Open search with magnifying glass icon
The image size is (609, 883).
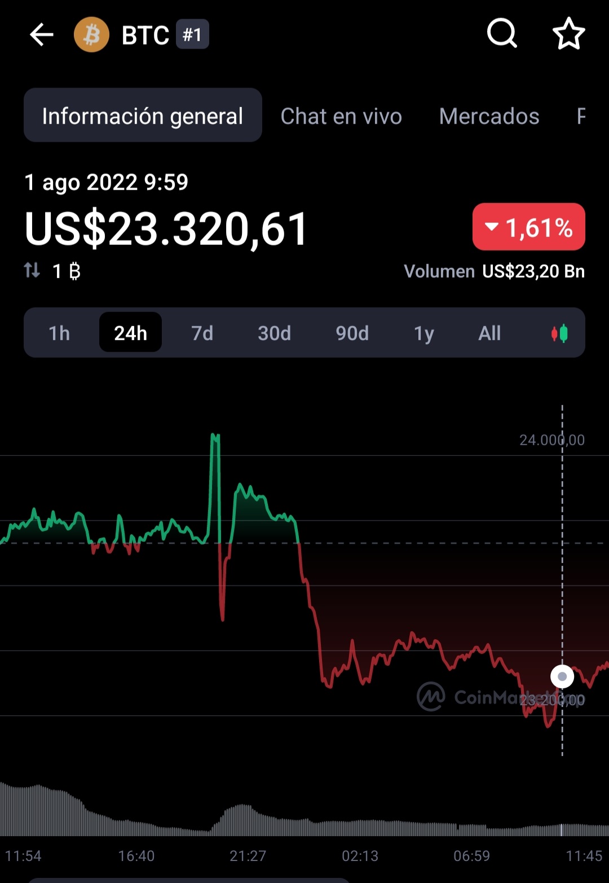[502, 34]
